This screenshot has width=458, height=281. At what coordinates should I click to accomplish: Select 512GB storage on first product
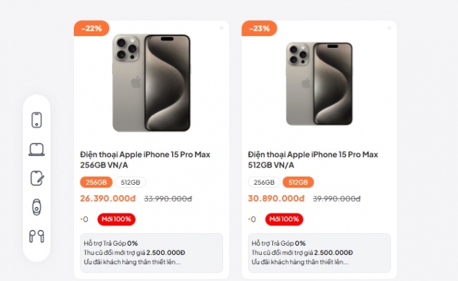click(x=132, y=183)
